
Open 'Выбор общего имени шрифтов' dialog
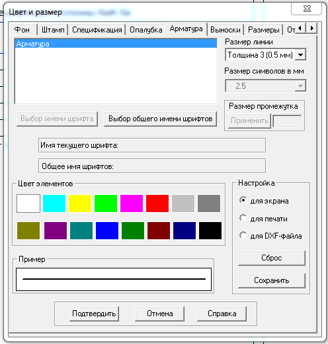[x=160, y=119]
